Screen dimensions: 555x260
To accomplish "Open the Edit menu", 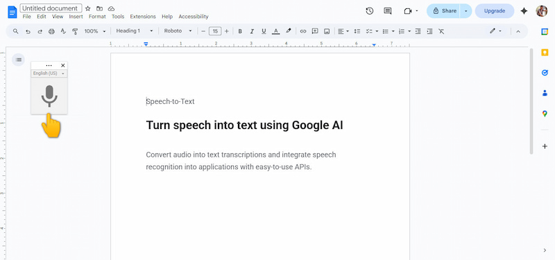I will click(42, 17).
